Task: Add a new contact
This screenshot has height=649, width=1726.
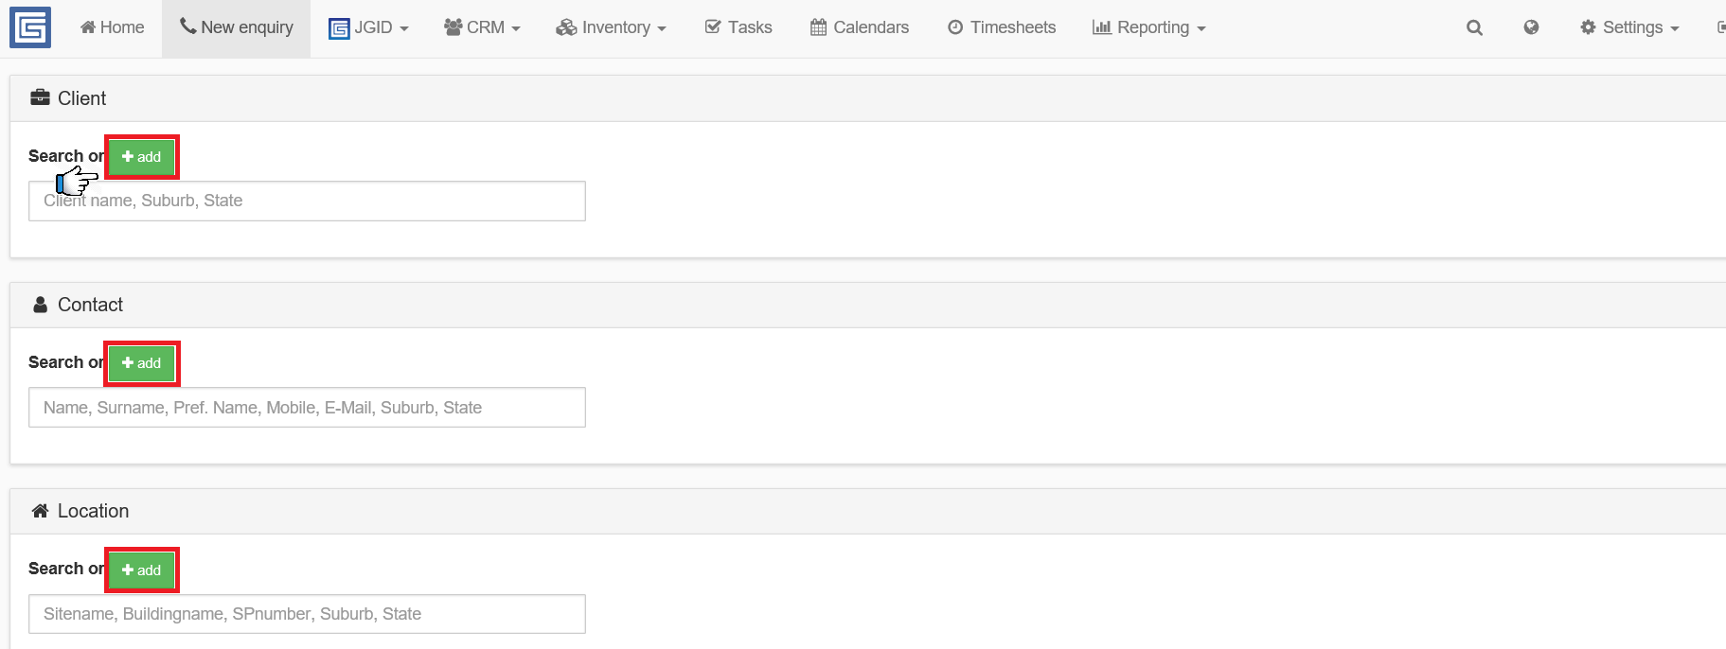Action: tap(142, 363)
